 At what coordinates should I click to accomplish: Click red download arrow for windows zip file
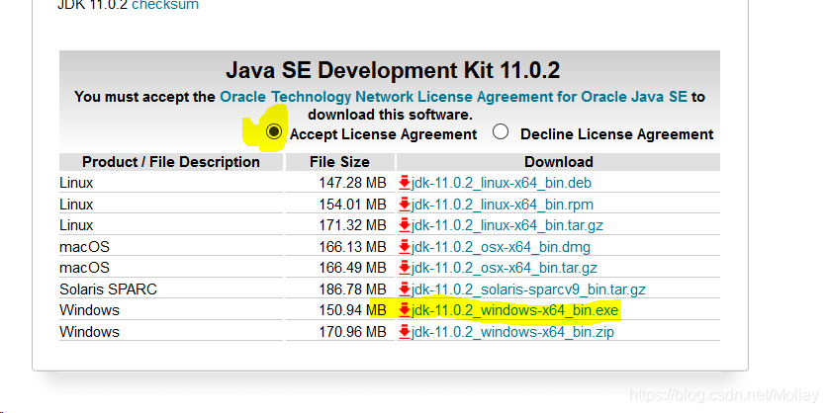(x=405, y=332)
